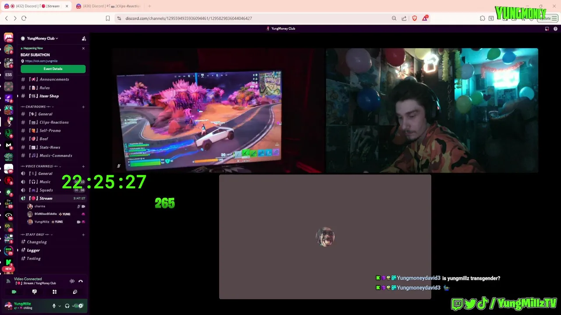This screenshot has height=315, width=561.
Task: Create channel in CHATROOMS category
Action: 83,107
